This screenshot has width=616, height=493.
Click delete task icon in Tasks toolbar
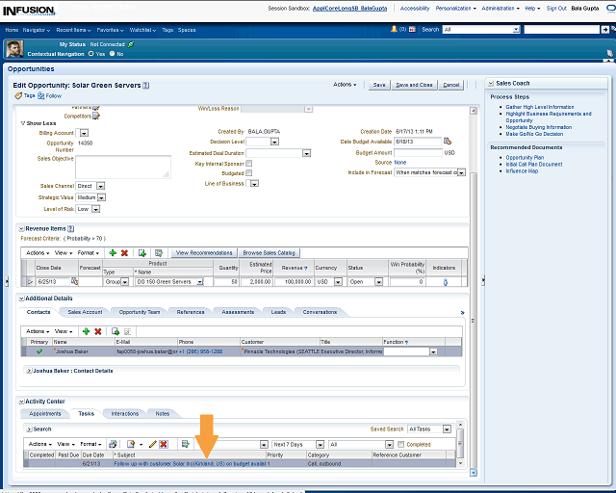click(x=164, y=444)
